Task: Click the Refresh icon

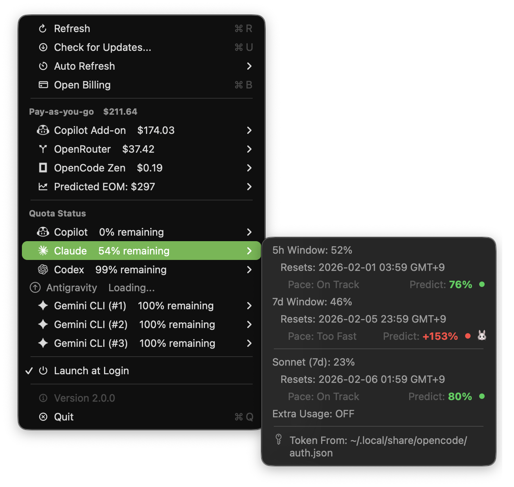Action: point(43,28)
